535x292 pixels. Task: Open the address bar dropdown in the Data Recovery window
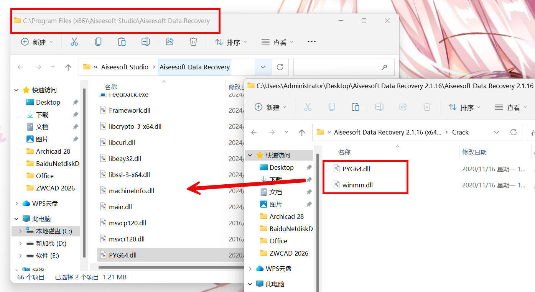(263, 67)
